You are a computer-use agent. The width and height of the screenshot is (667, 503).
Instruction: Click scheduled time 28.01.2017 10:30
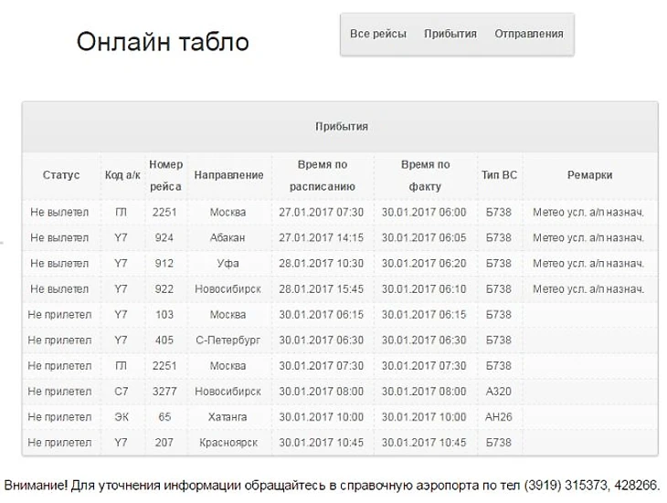[x=322, y=264]
